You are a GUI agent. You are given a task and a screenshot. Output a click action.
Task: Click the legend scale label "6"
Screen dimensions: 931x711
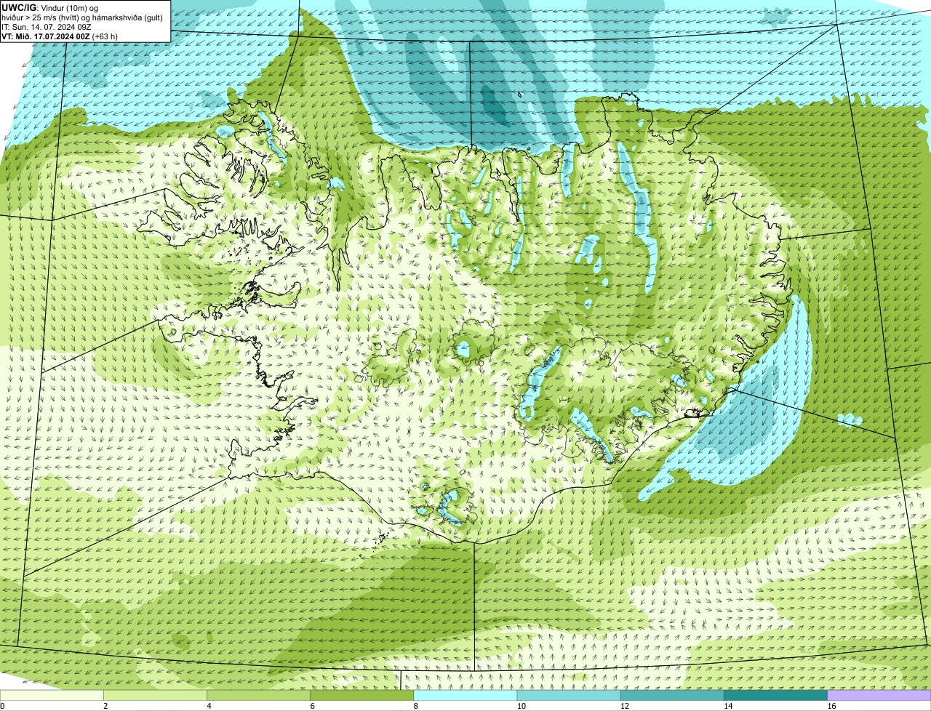[313, 706]
